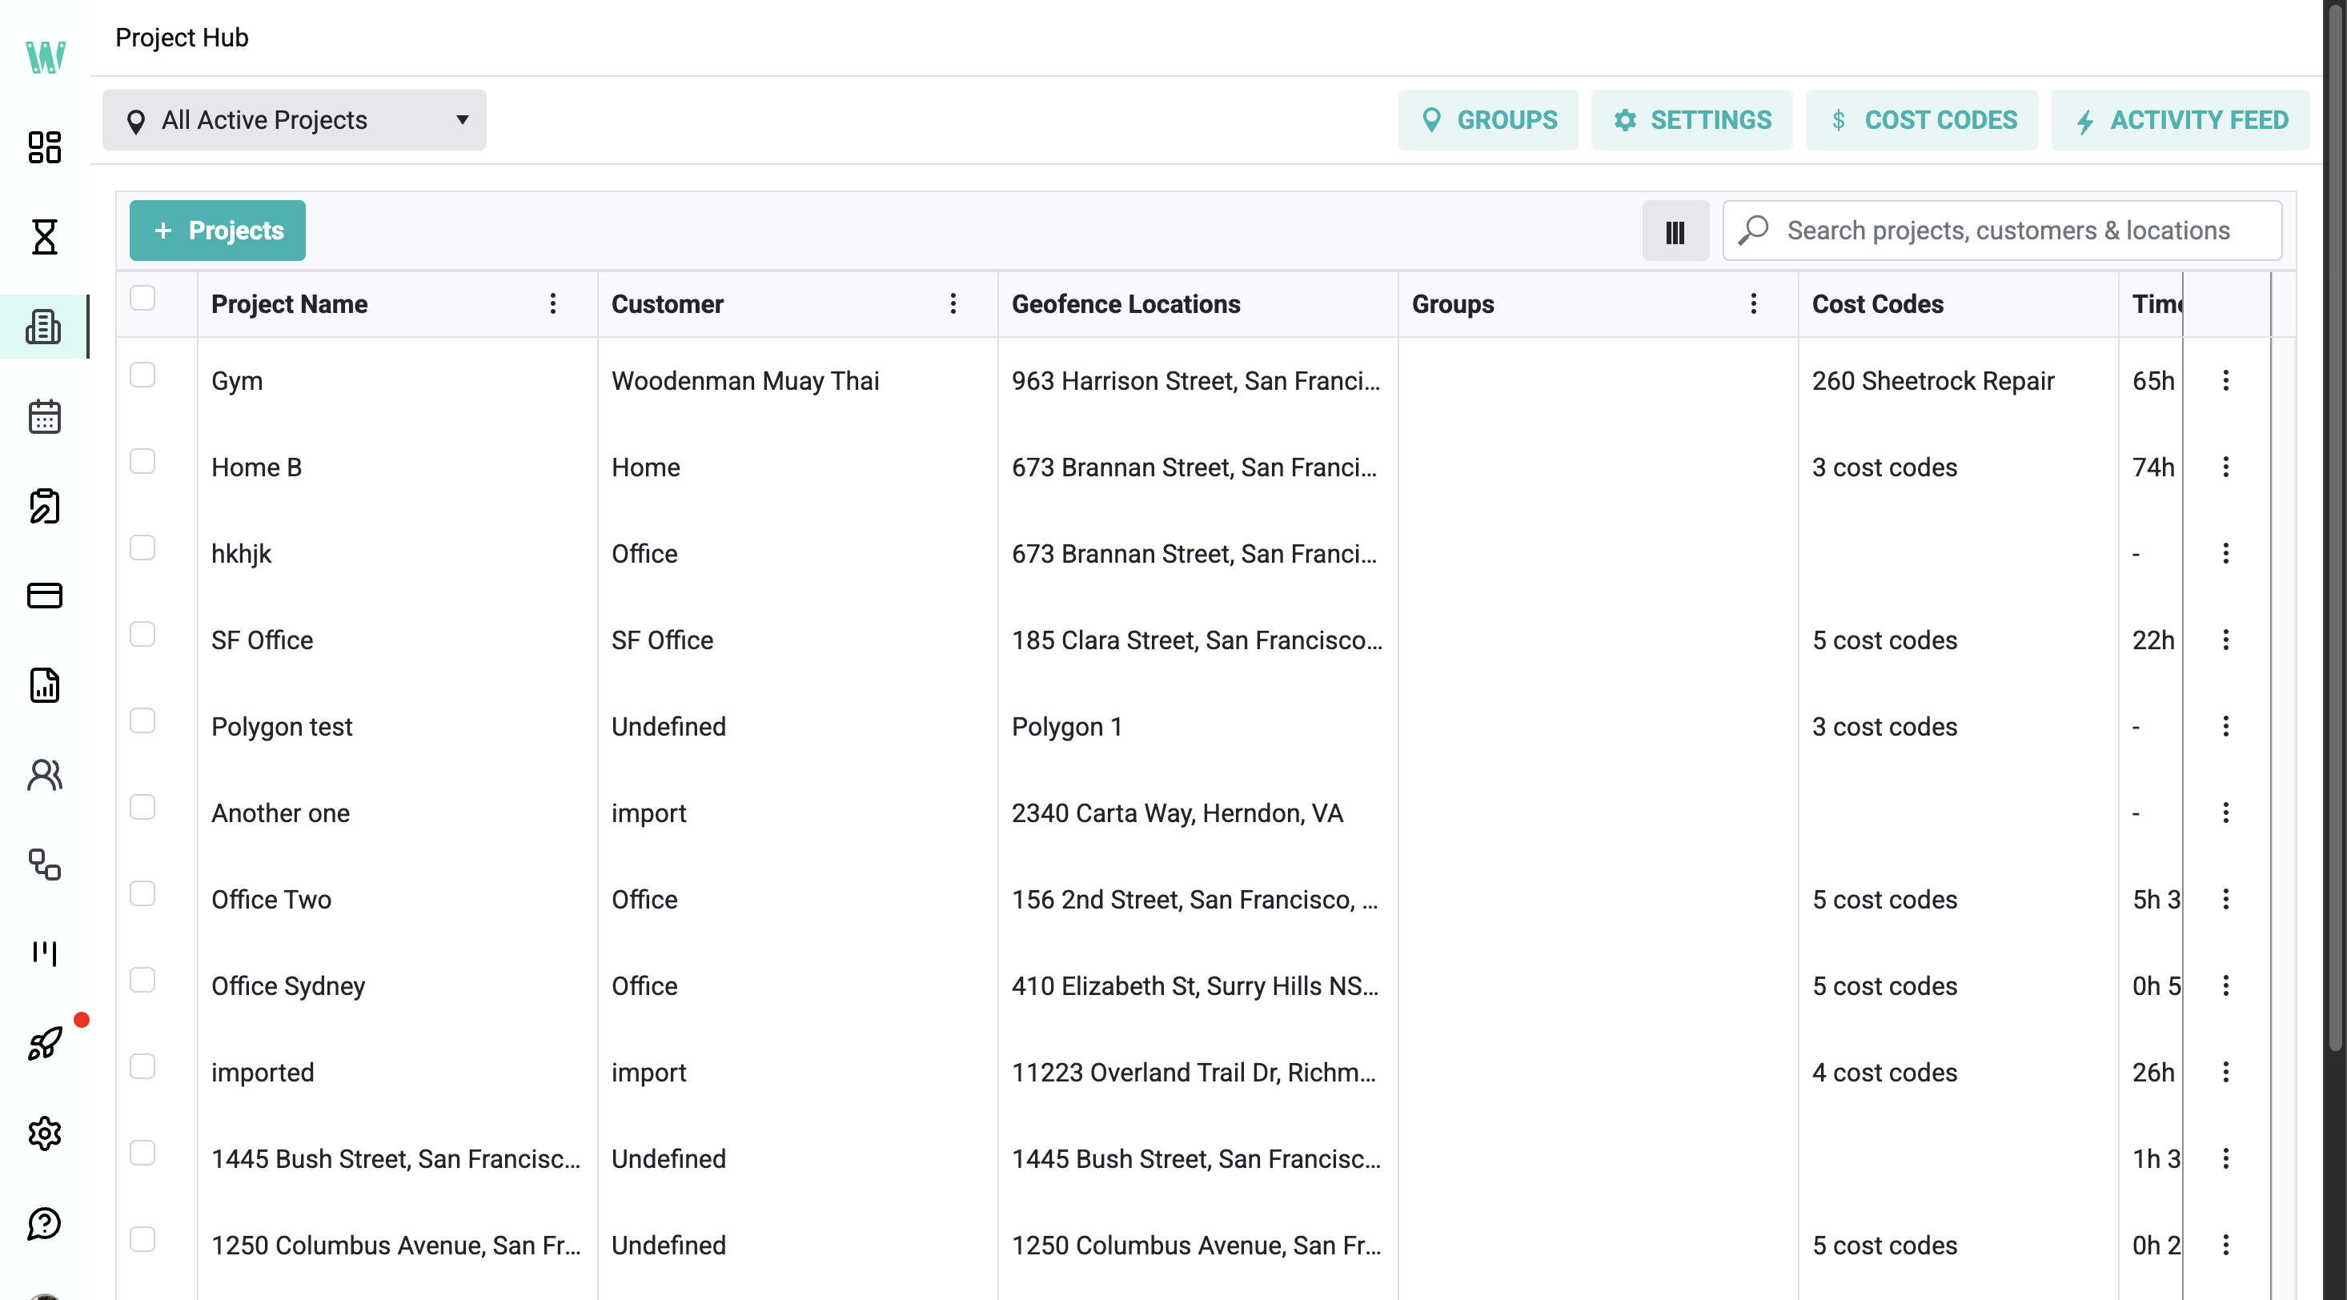Click the Geofence Locations column header

pyautogui.click(x=1126, y=304)
